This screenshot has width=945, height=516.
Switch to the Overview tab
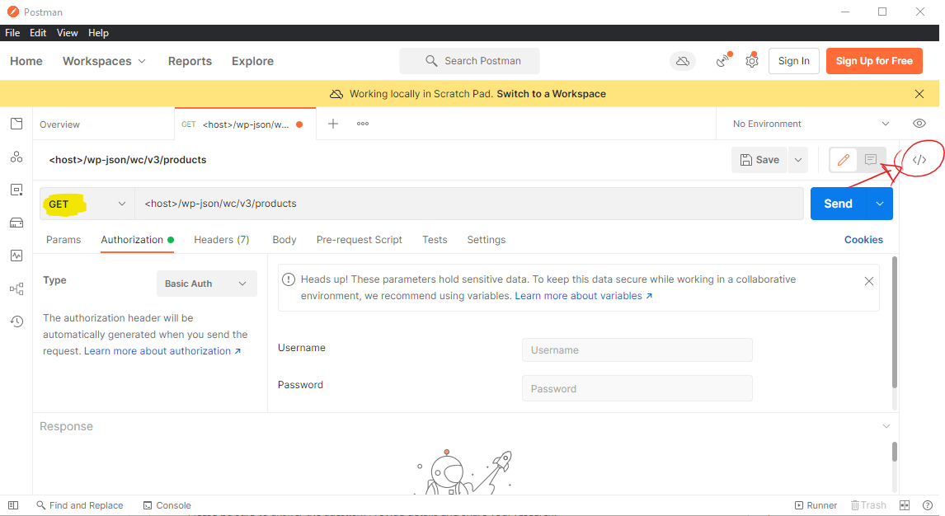pos(59,124)
